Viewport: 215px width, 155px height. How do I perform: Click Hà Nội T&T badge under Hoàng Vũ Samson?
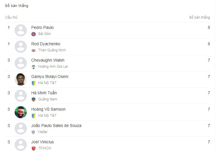click(34, 116)
